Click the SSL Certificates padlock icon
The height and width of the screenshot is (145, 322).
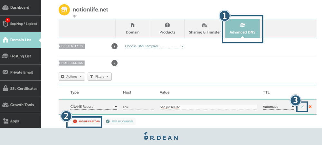(5, 88)
